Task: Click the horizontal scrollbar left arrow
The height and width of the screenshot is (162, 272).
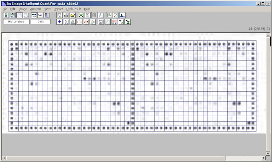Action: (4, 158)
